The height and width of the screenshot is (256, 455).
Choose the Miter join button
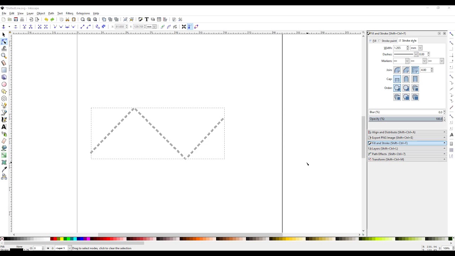[415, 70]
